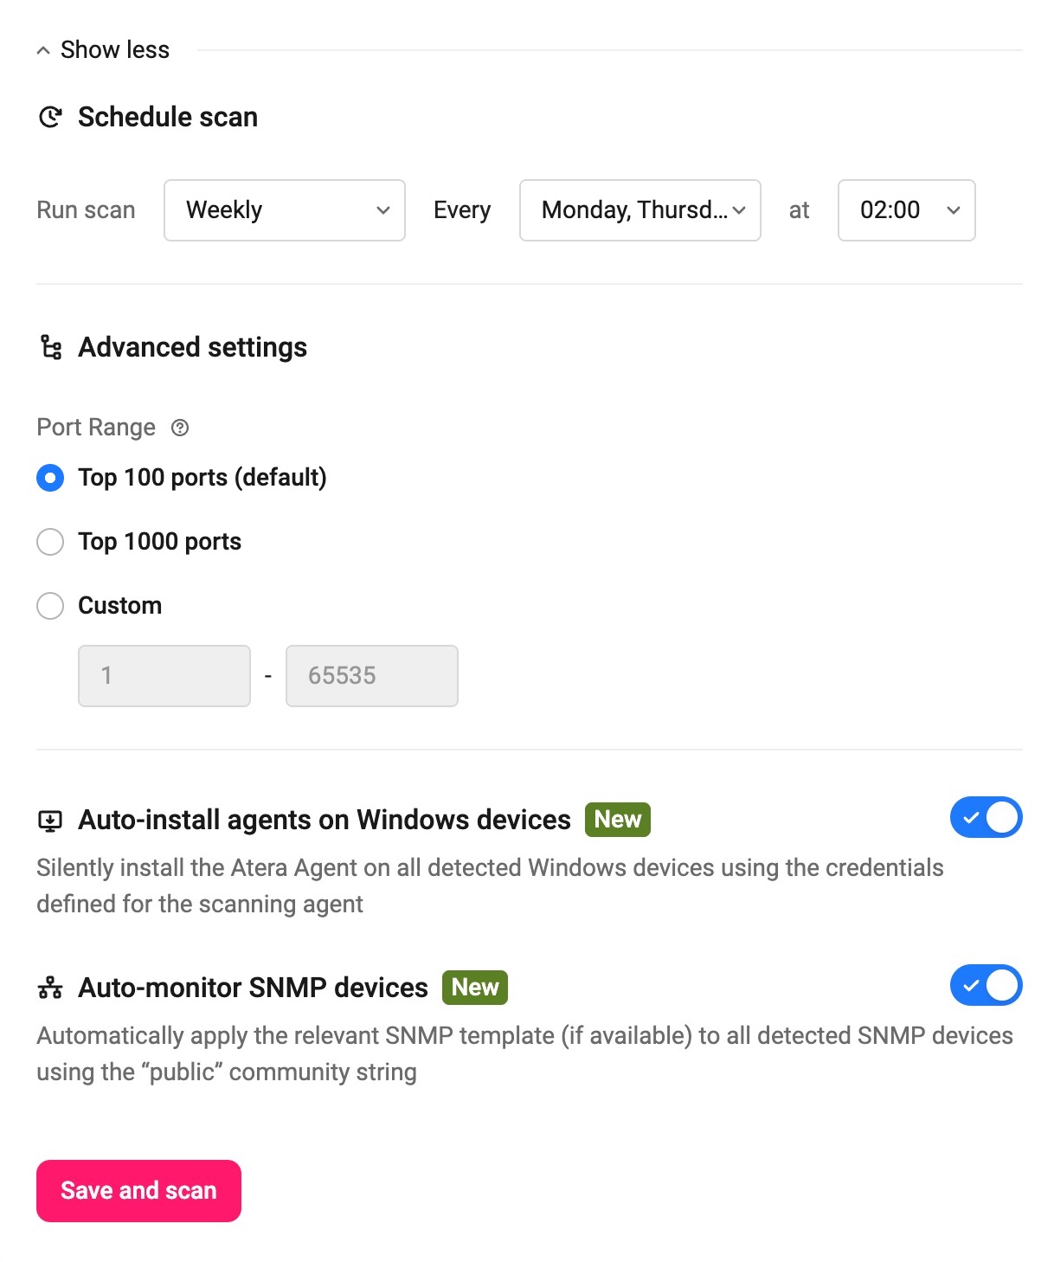This screenshot has height=1262, width=1054.
Task: Open the 02:00 time dropdown
Action: 907,210
